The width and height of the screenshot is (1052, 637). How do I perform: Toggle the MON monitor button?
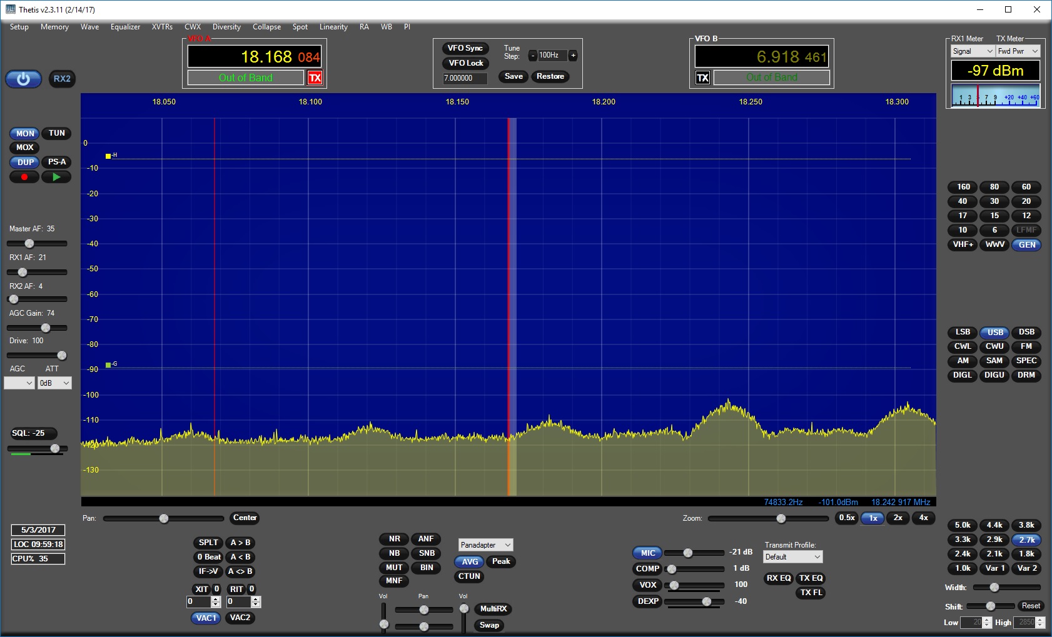25,133
